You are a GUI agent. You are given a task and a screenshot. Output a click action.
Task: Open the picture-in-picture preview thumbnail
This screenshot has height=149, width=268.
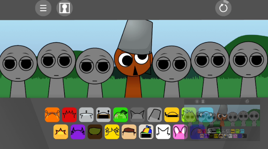pos(222,120)
